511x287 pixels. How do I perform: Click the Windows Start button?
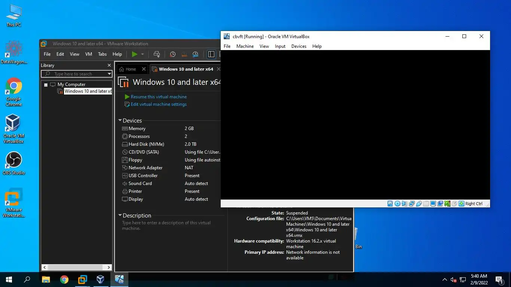[x=9, y=280]
